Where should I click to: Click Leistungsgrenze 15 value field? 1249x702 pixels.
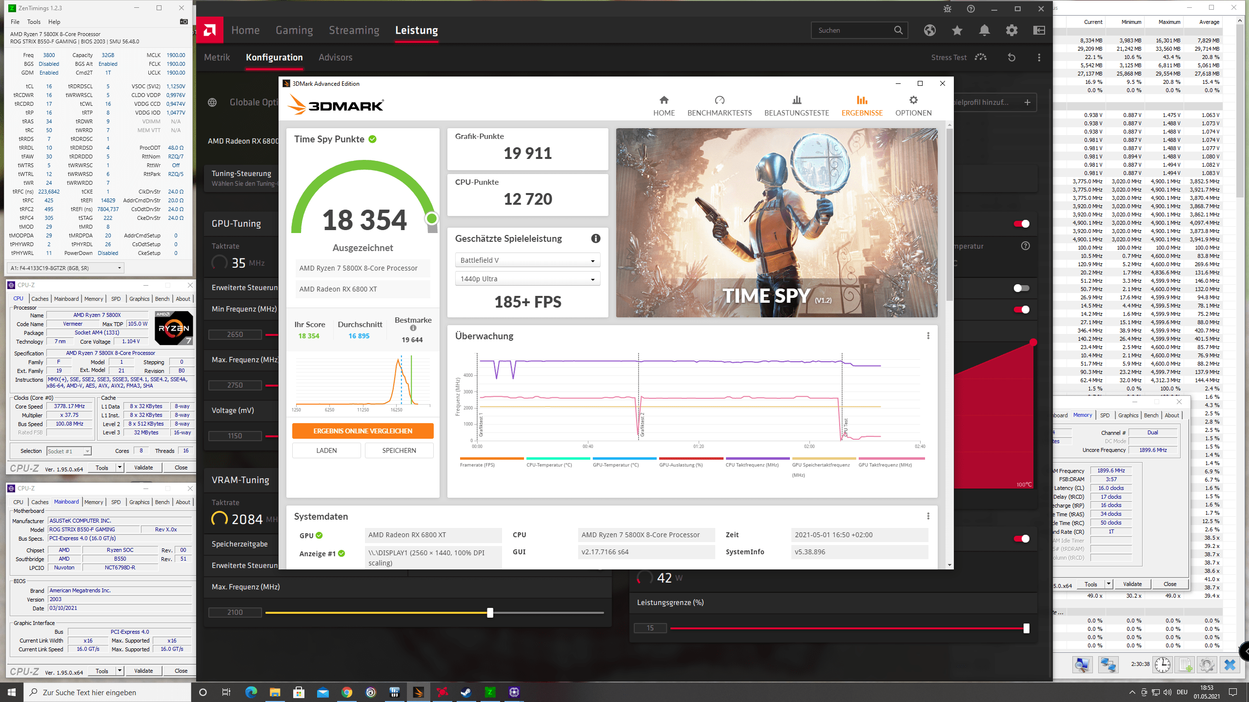coord(650,628)
